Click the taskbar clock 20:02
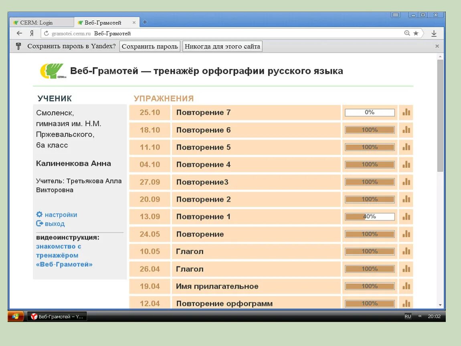 pyautogui.click(x=434, y=316)
